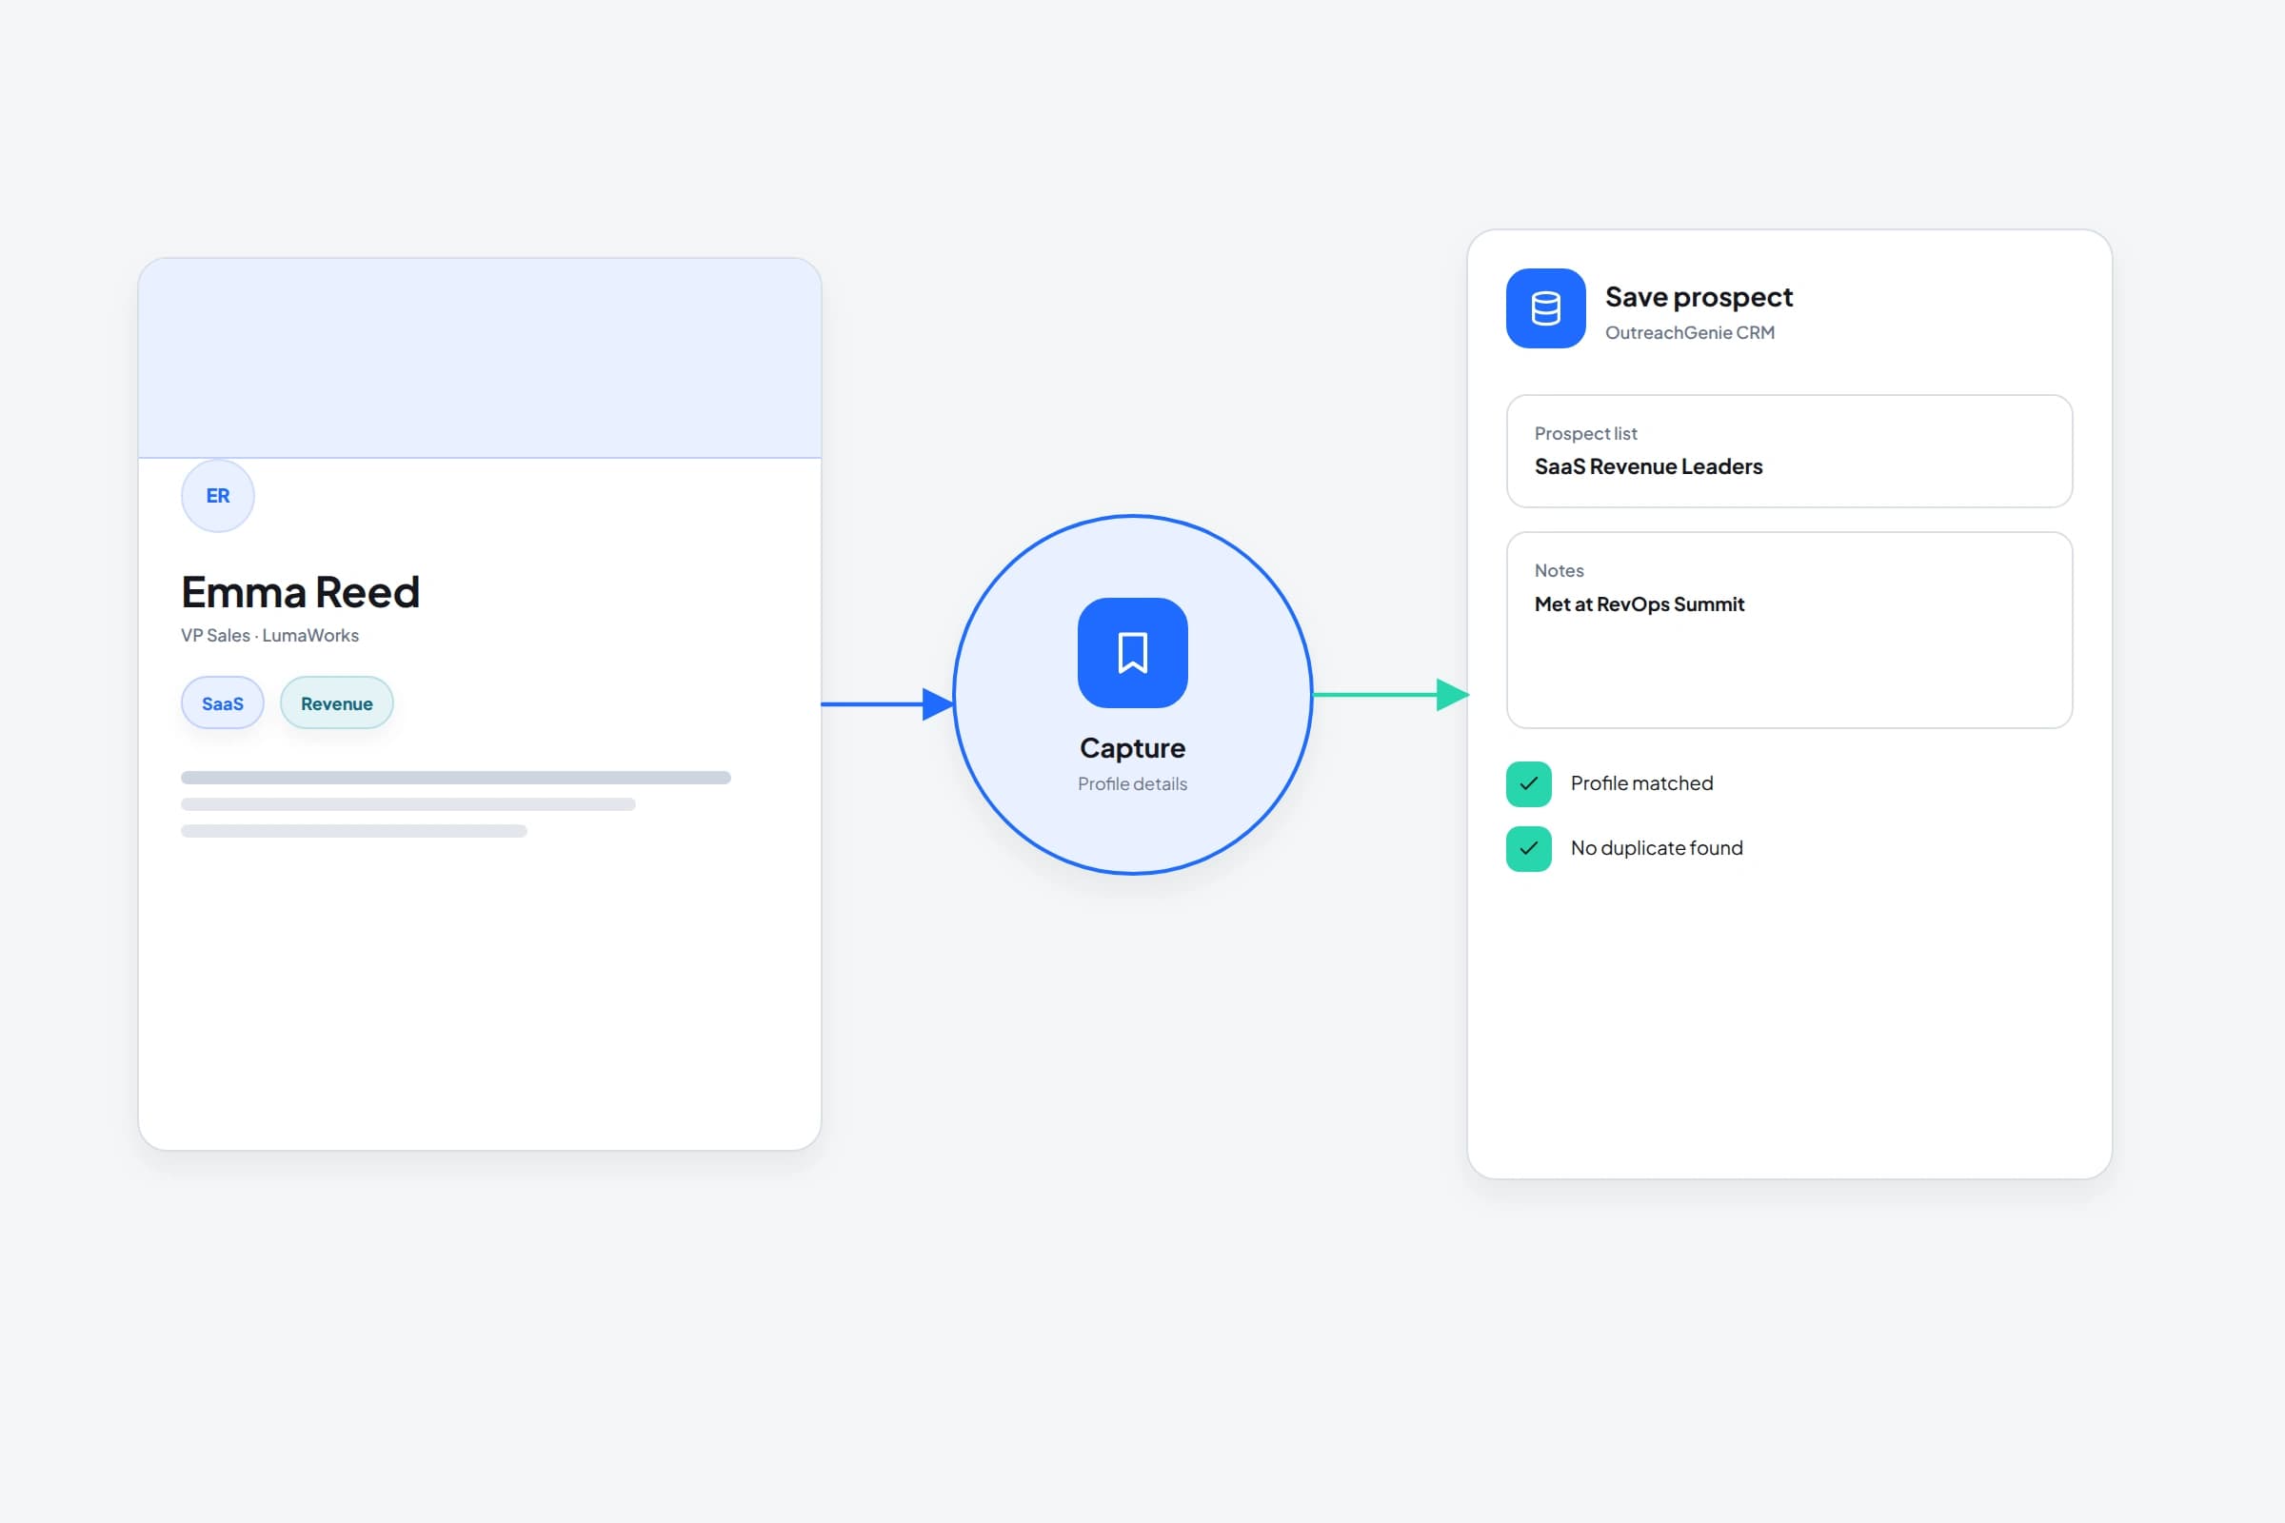The width and height of the screenshot is (2285, 1523).
Task: Click the ER avatar circle
Action: click(x=218, y=495)
